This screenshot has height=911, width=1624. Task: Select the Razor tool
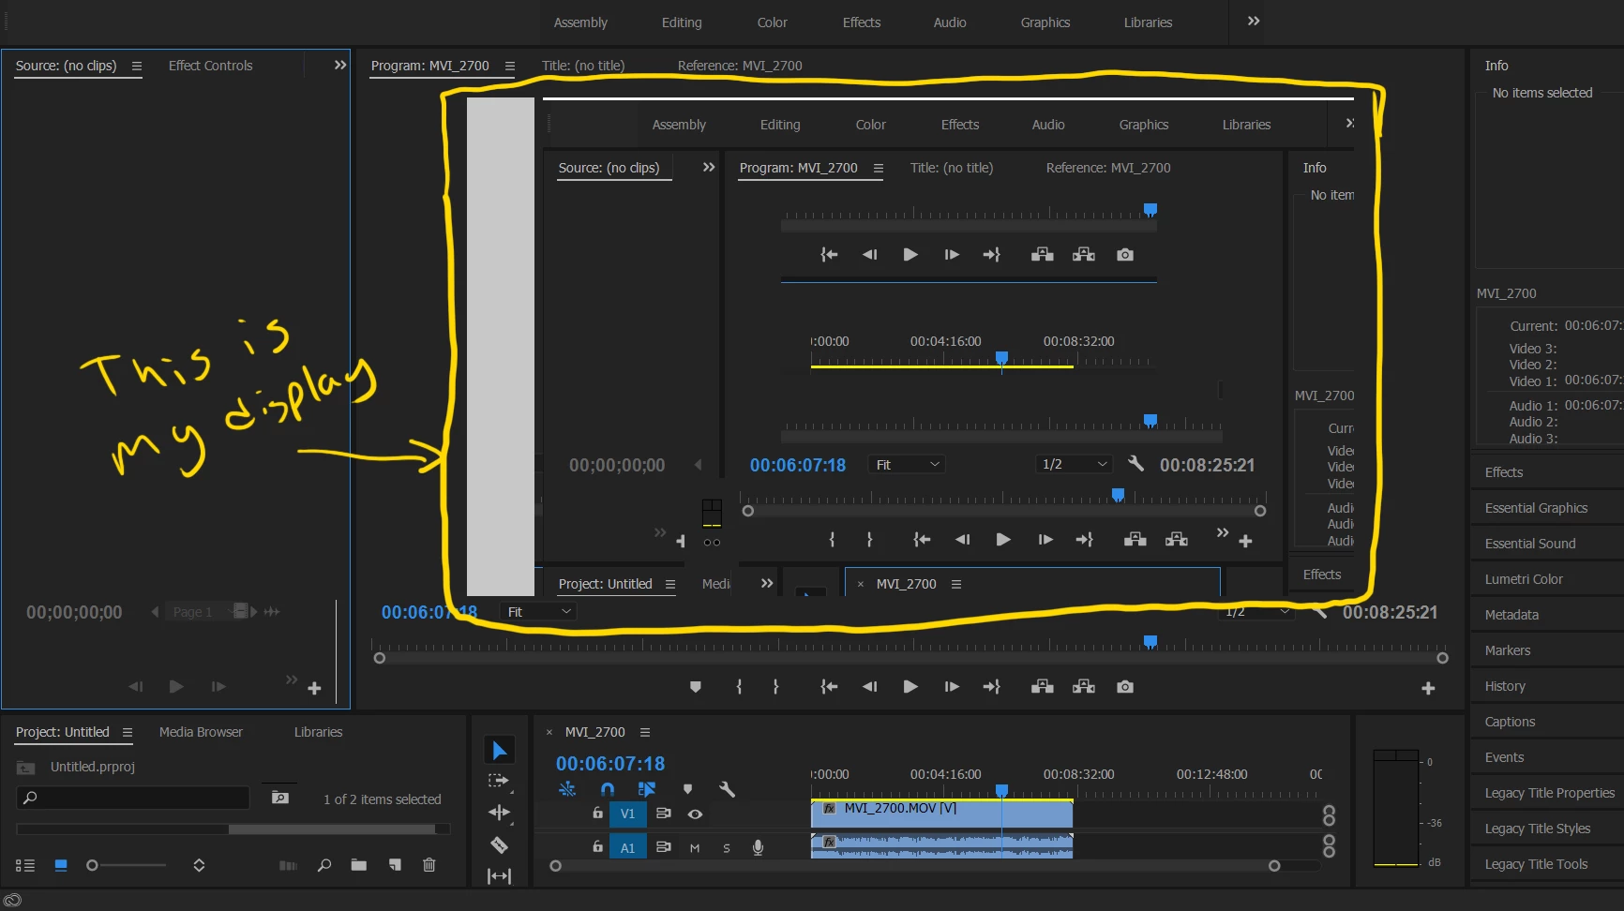(x=499, y=845)
